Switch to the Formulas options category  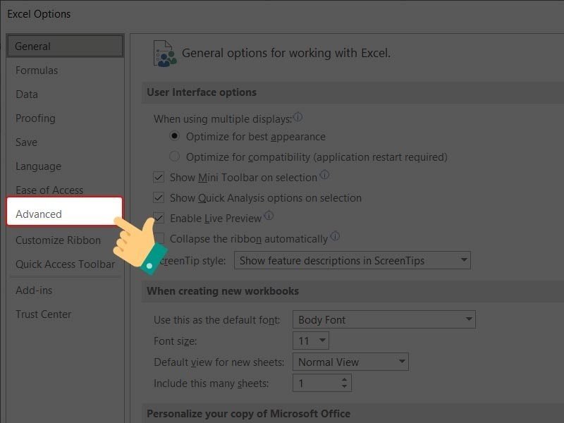pyautogui.click(x=37, y=70)
